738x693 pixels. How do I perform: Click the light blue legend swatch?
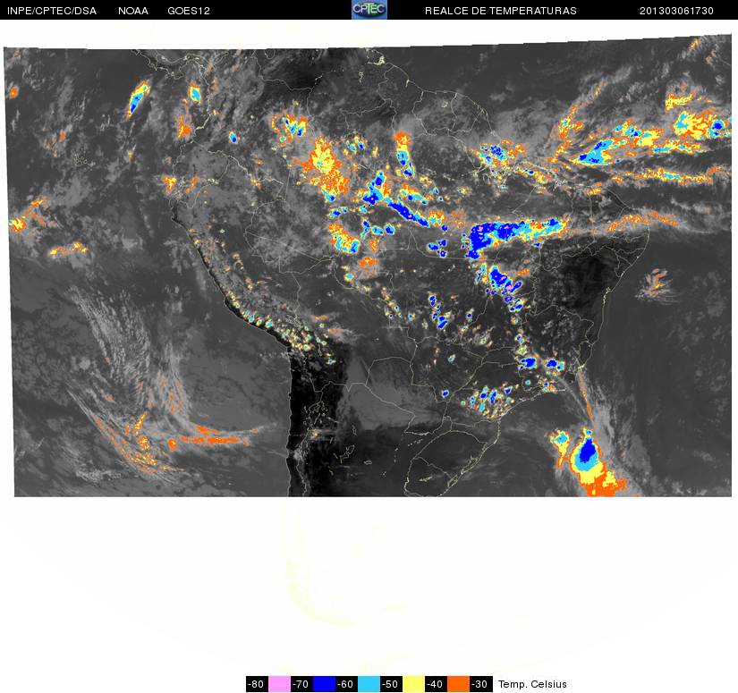tap(369, 683)
